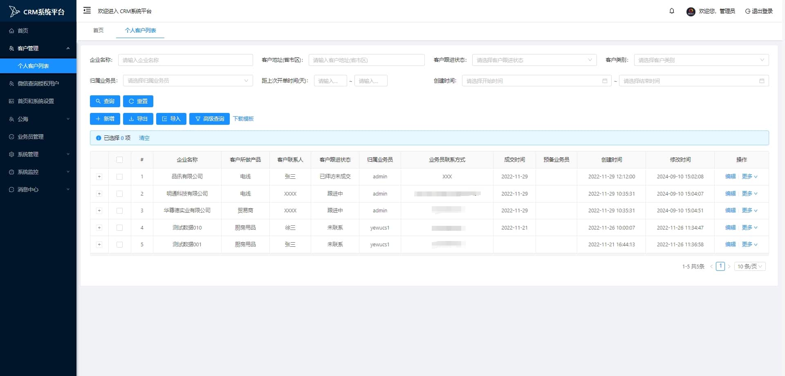
Task: Click the 查询 search button
Action: coord(105,101)
